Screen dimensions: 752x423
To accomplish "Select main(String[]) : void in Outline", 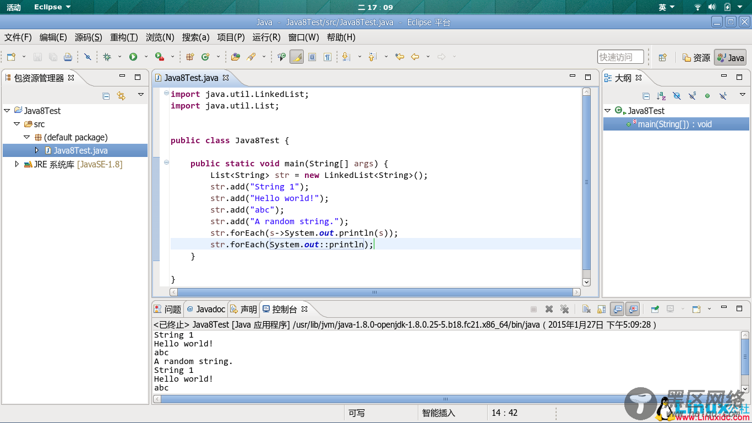I will coord(676,124).
